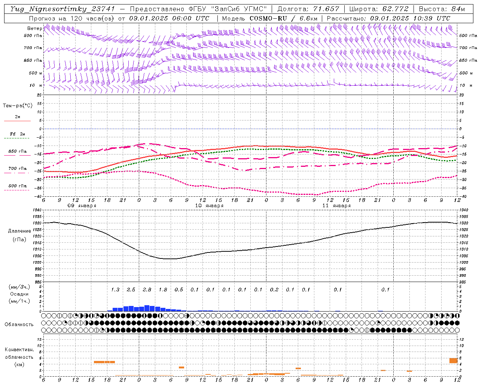
Task: Click the Осадки precipitation panel label
Action: 19,294
